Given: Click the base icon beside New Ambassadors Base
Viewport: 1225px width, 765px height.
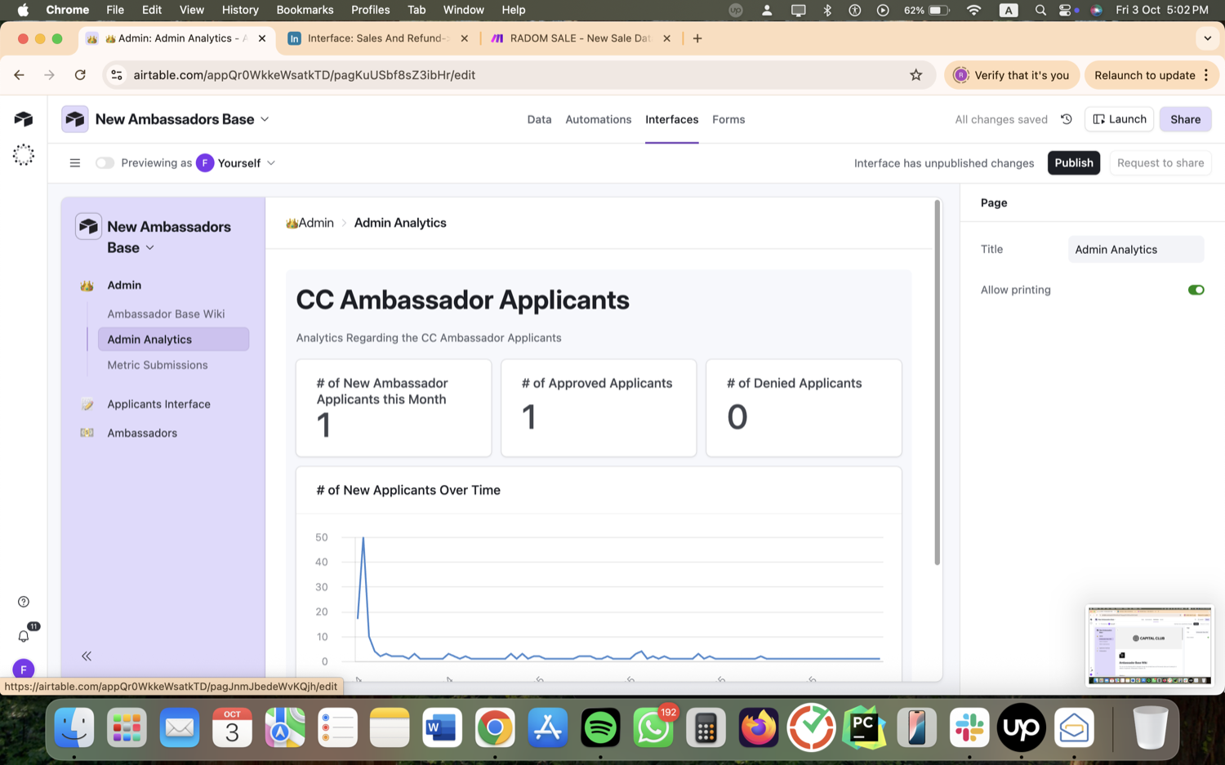Looking at the screenshot, I should click(75, 119).
